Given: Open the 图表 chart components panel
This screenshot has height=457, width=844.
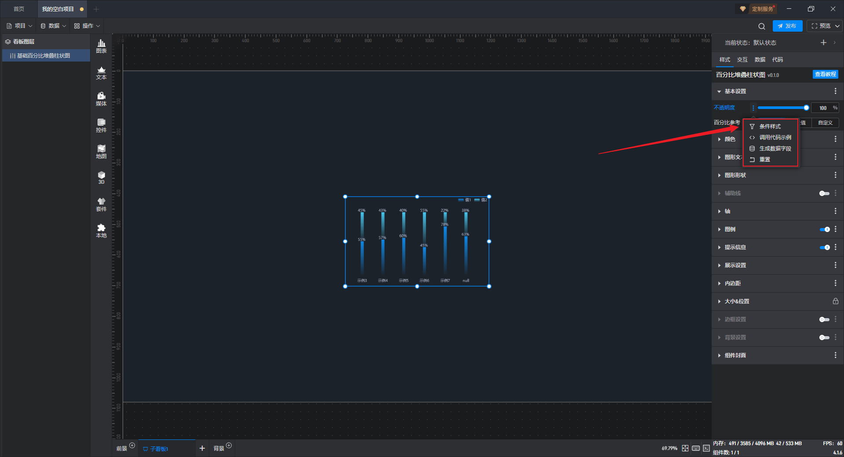Looking at the screenshot, I should pos(101,46).
